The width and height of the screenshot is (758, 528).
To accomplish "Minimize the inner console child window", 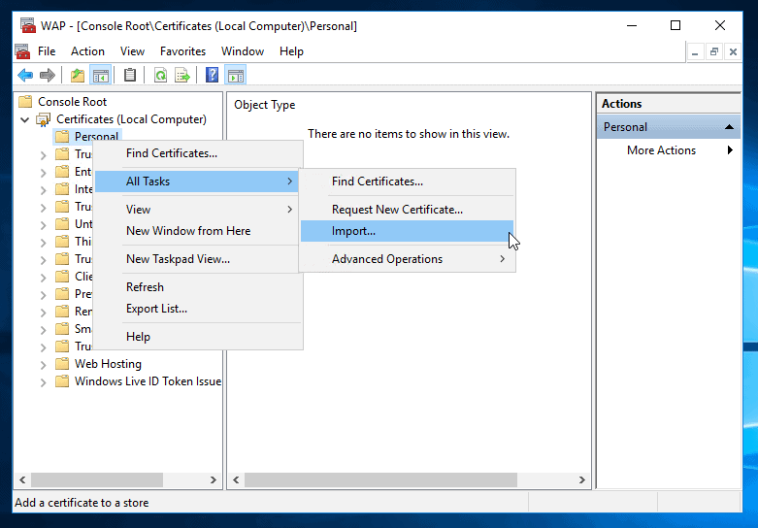I will click(695, 51).
